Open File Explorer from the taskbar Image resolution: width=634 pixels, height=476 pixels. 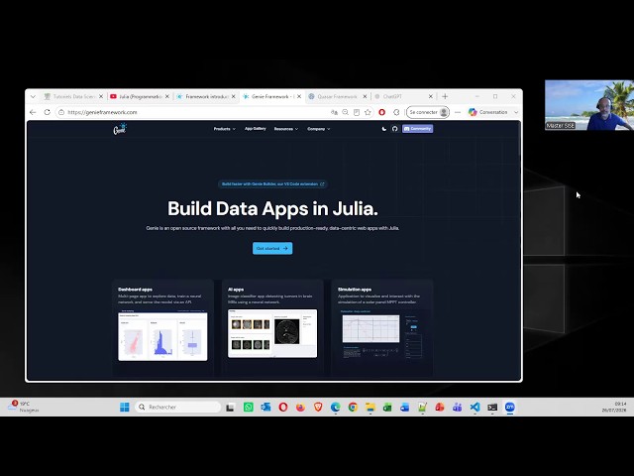370,408
